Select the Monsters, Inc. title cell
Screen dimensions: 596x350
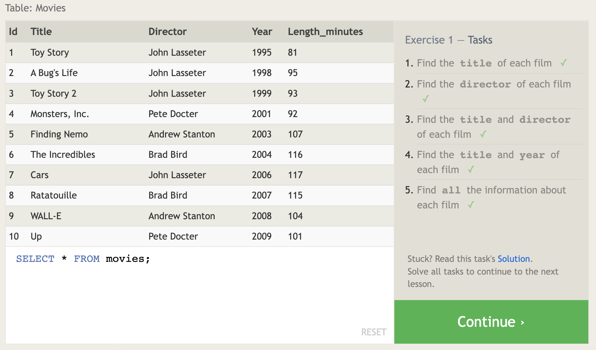coord(59,114)
